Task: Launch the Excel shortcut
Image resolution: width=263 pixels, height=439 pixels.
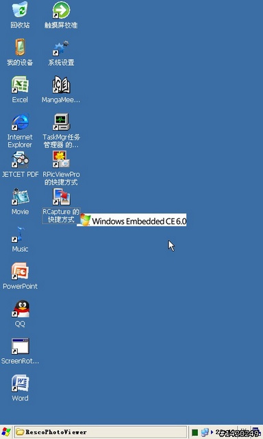Action: point(20,84)
